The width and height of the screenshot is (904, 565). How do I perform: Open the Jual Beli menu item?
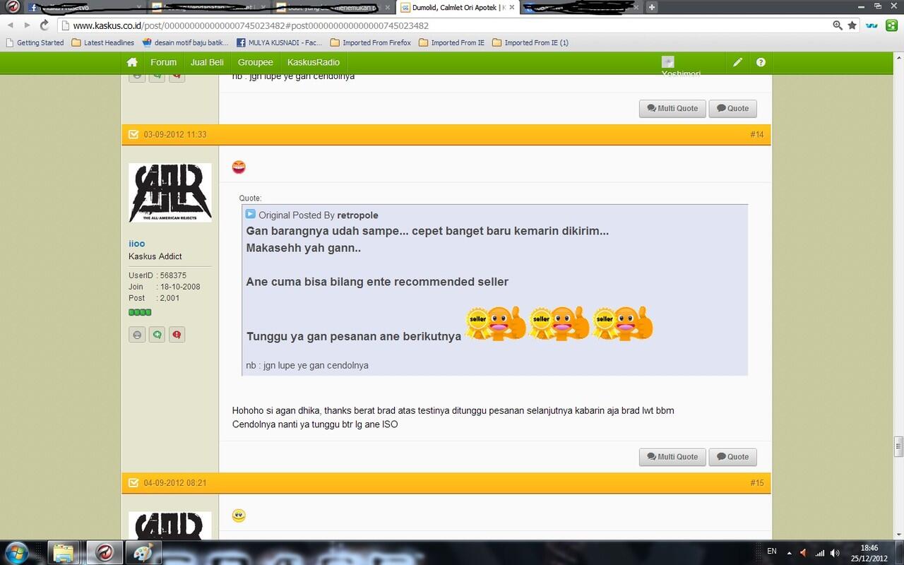207,62
